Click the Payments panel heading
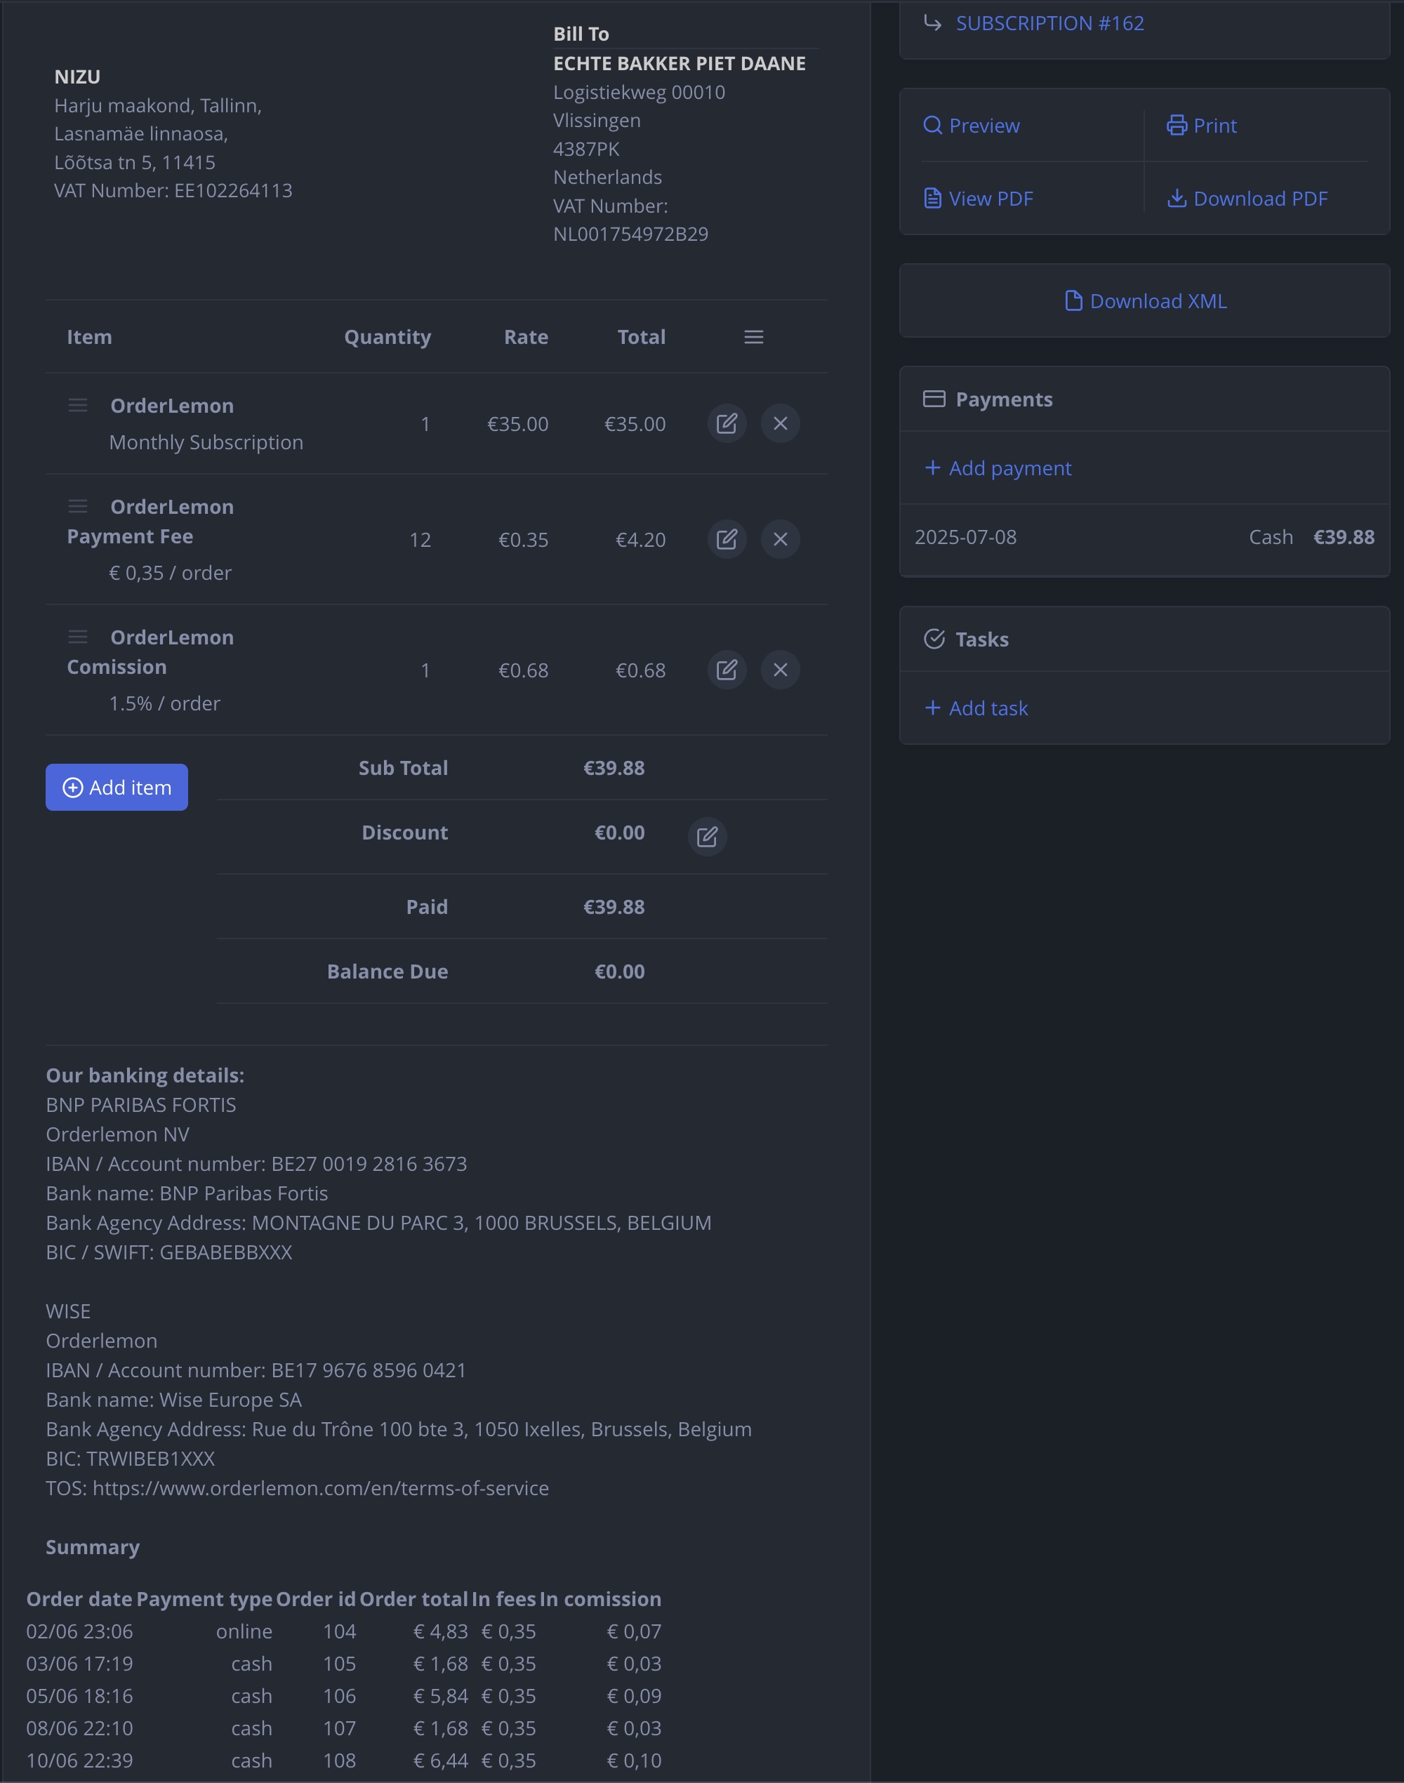The image size is (1404, 1783). pyautogui.click(x=1004, y=399)
